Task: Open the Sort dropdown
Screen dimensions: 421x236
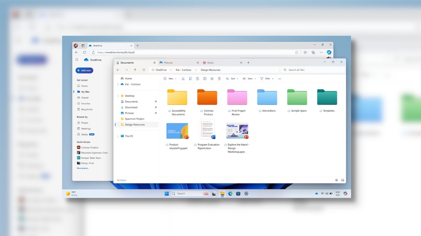Action: coord(233,79)
